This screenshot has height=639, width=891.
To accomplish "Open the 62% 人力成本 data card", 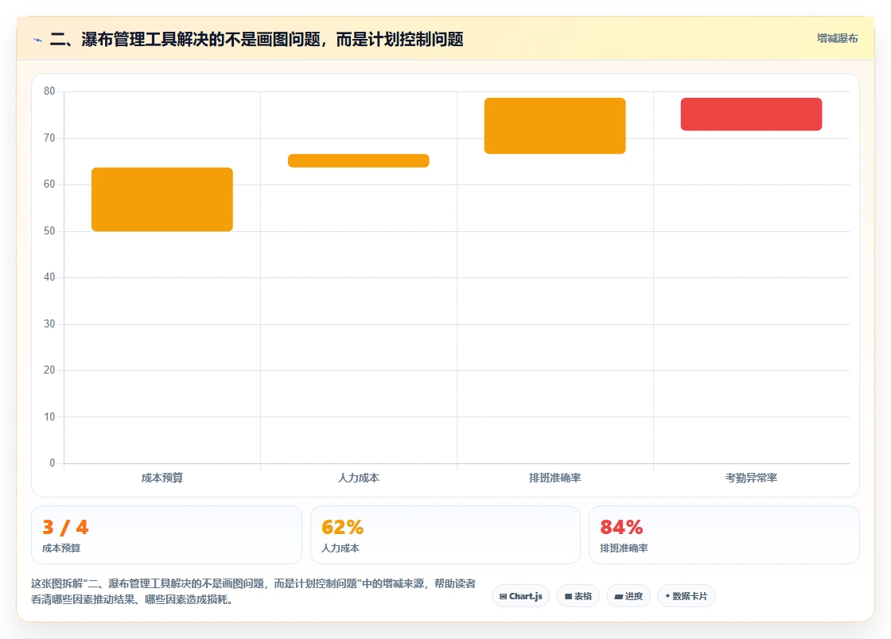I will 445,535.
